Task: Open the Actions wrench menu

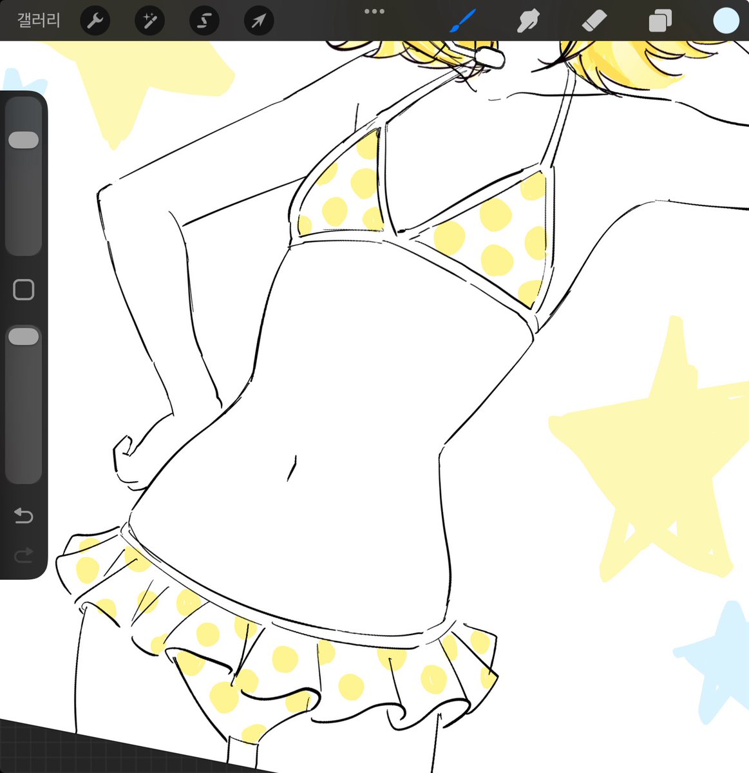Action: point(95,21)
